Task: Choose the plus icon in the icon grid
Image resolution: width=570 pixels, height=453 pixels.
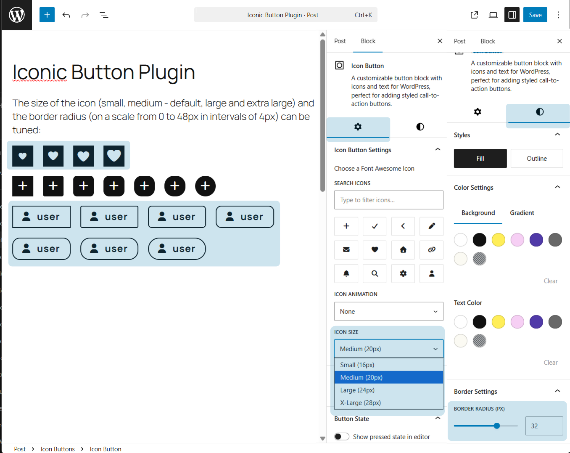Action: click(346, 226)
